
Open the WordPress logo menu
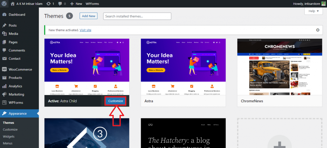(x=4, y=4)
